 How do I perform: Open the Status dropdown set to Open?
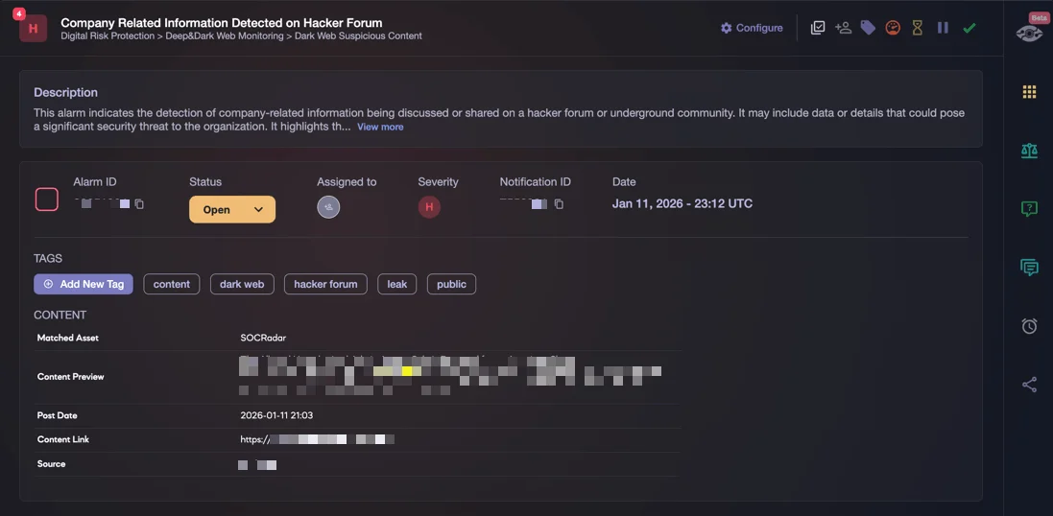click(x=232, y=209)
